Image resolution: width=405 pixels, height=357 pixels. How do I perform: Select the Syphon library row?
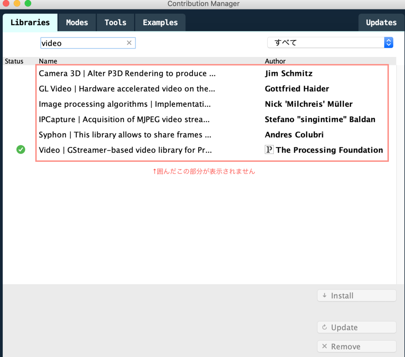pyautogui.click(x=199, y=134)
